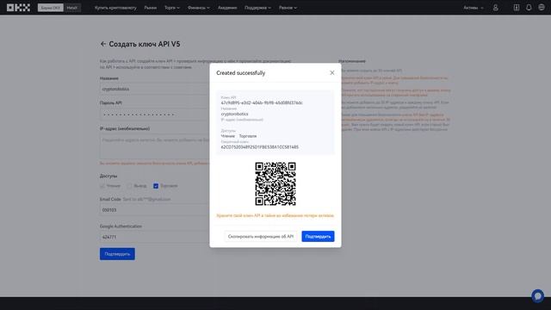Click the Пароль API password field

[155, 115]
